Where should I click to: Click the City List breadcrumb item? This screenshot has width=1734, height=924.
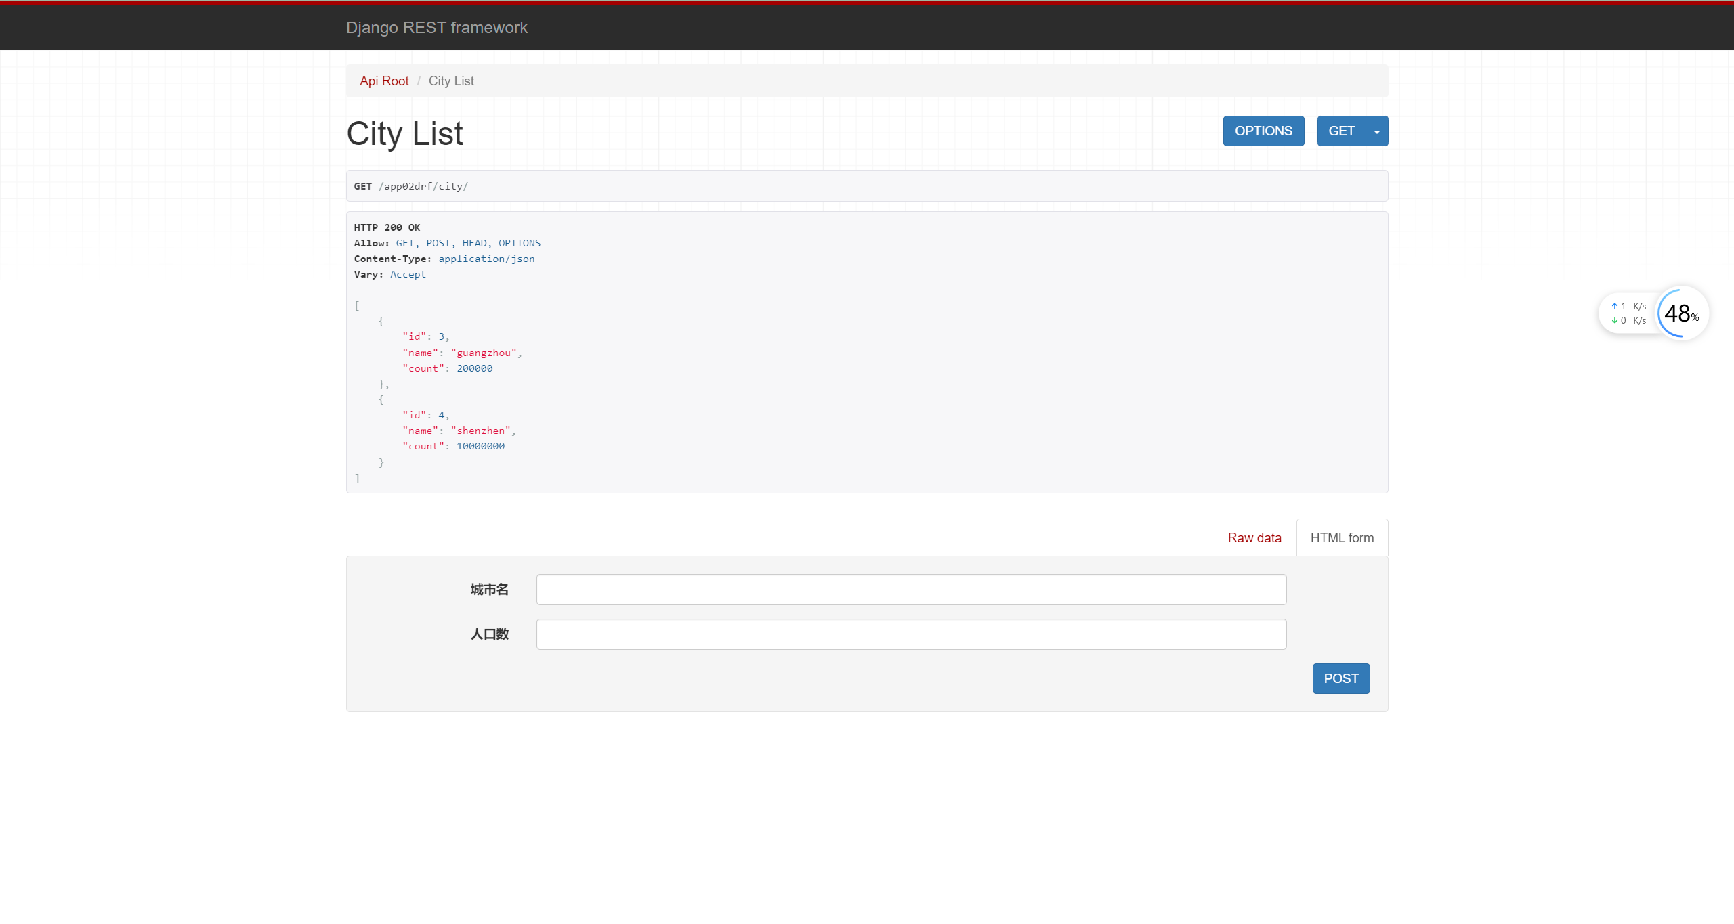450,81
